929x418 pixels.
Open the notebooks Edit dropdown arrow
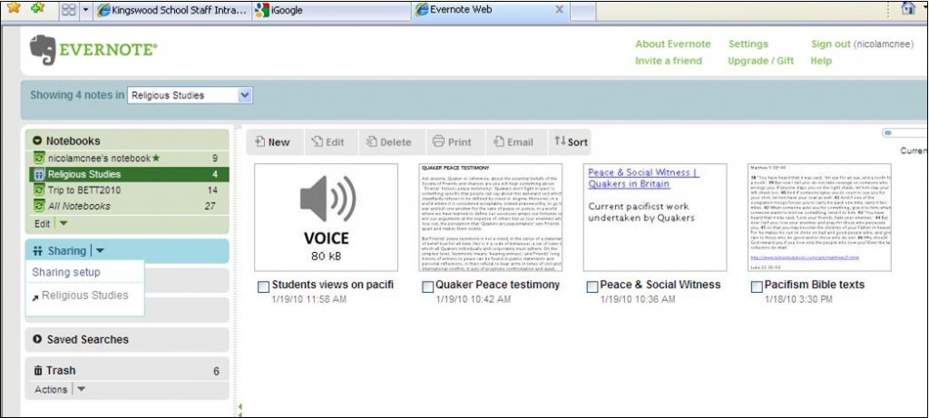64,224
